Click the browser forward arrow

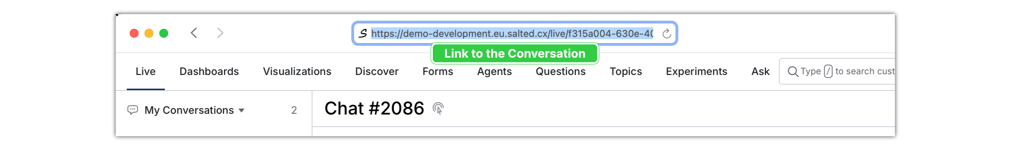click(220, 33)
